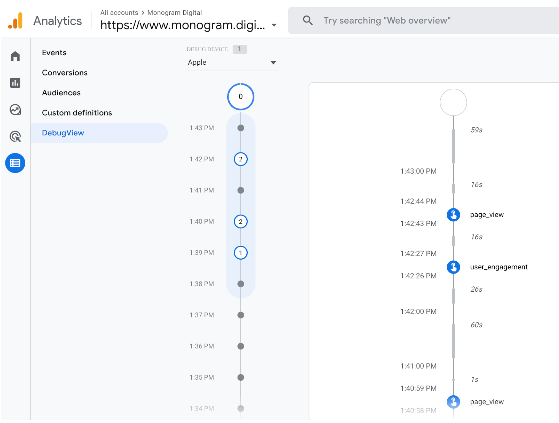Click in the search input field
This screenshot has height=423, width=559.
(426, 21)
